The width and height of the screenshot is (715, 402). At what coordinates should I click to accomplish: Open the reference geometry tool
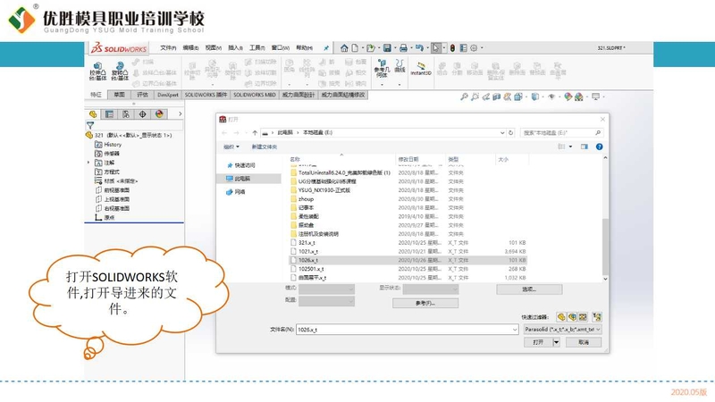[x=382, y=70]
